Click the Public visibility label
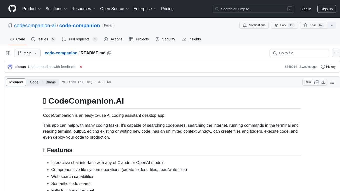 pos(108,25)
